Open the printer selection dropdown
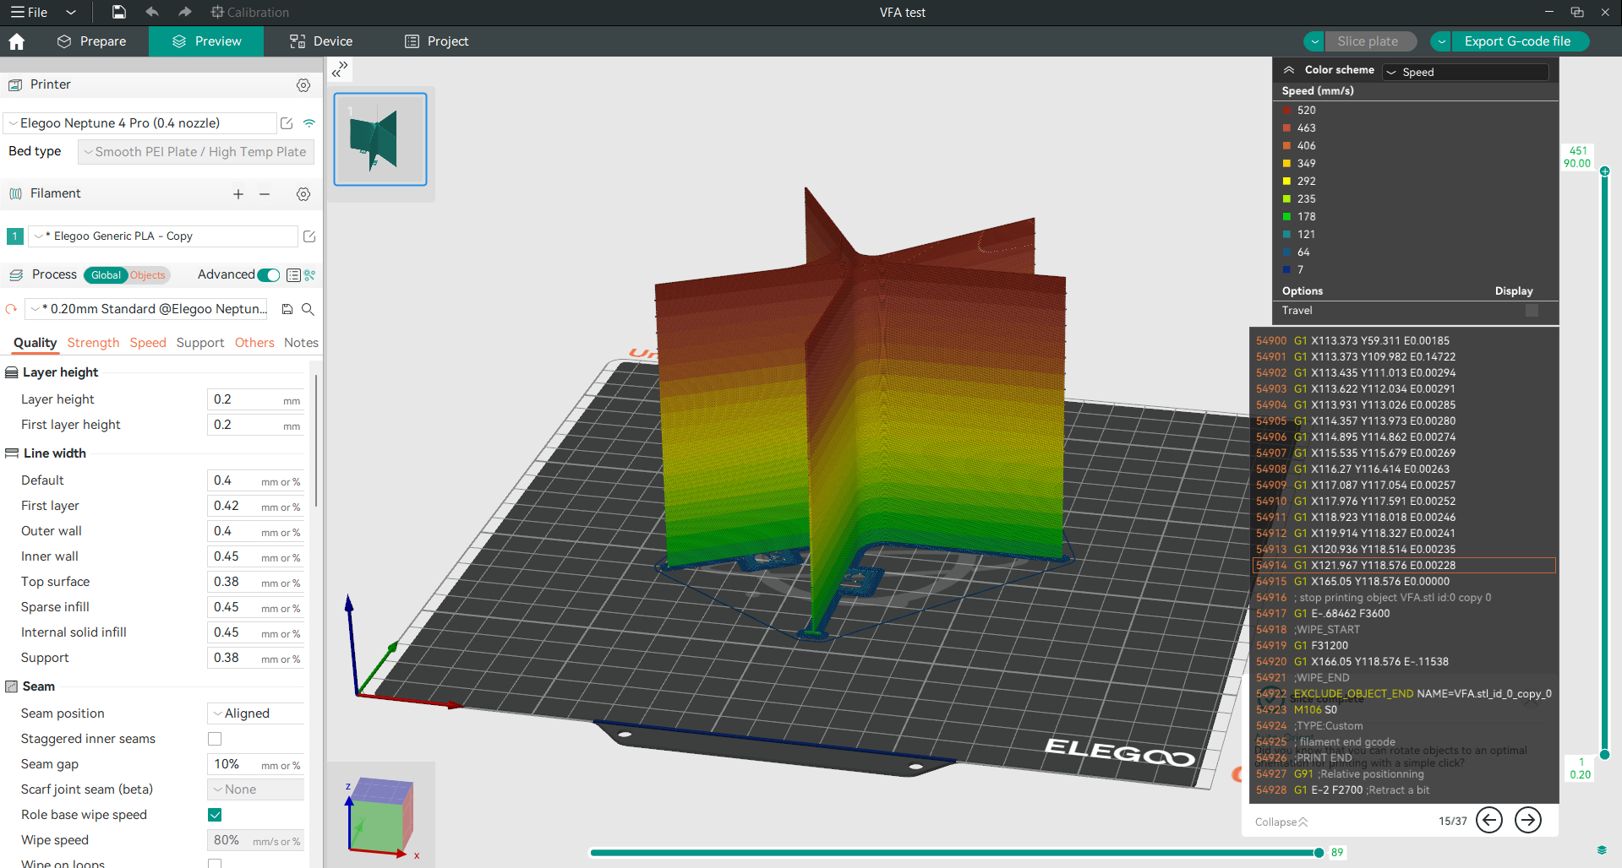The height and width of the screenshot is (868, 1622). [x=140, y=123]
